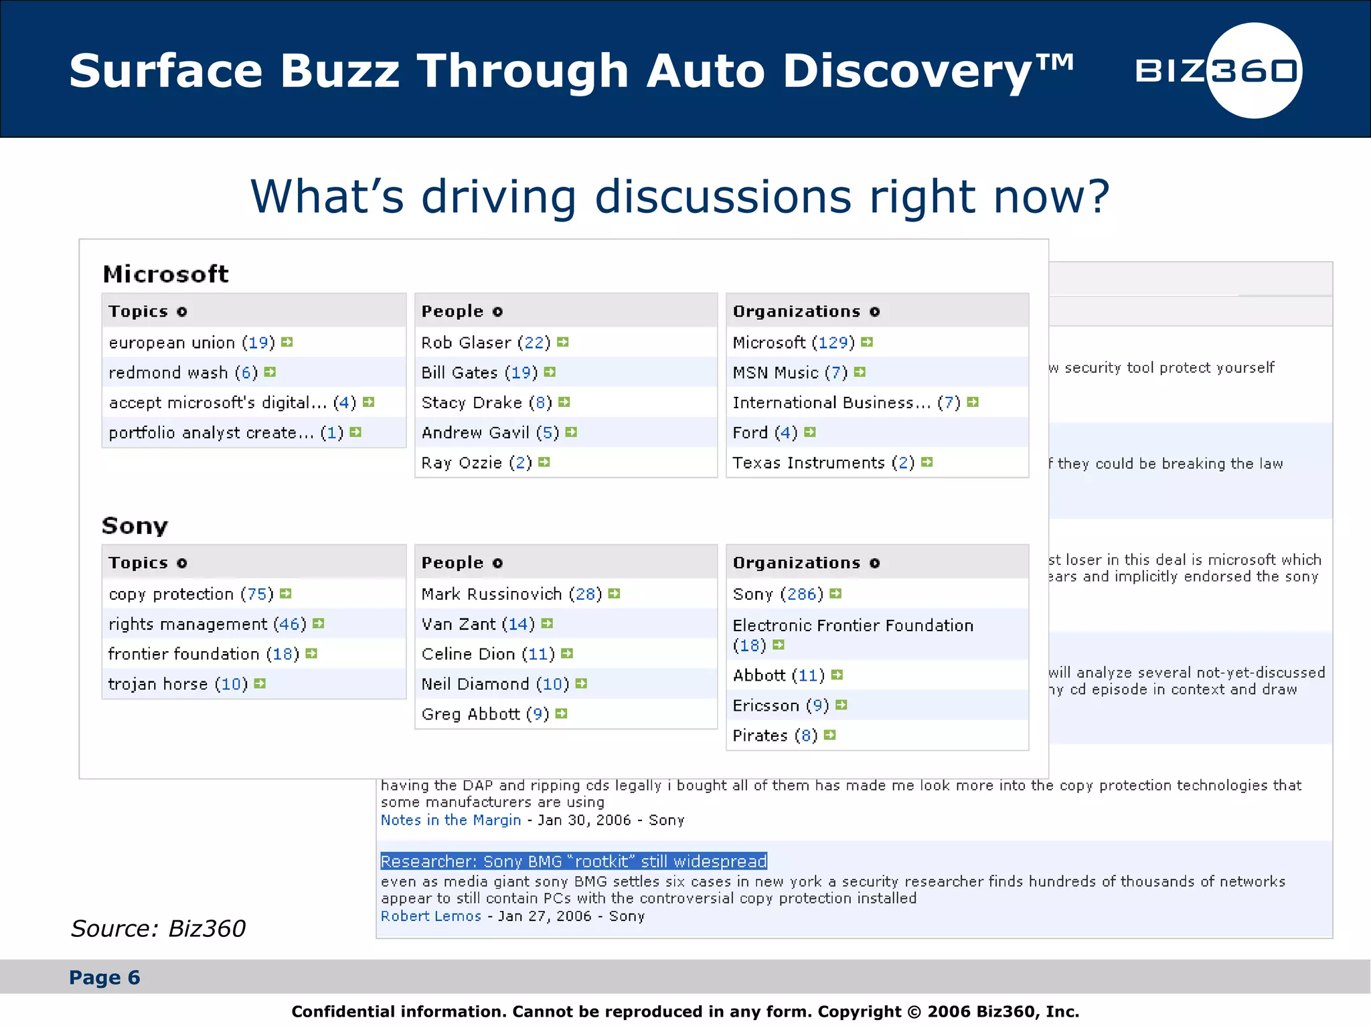
Task: Click green icon beside Ericsson (9)
Action: (x=841, y=705)
